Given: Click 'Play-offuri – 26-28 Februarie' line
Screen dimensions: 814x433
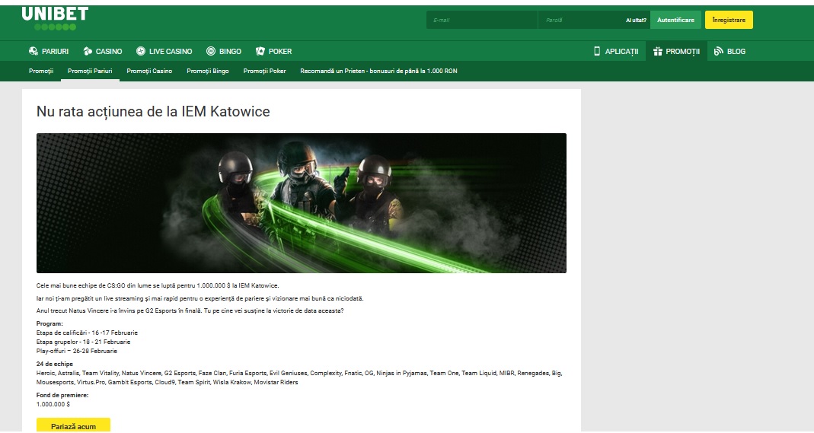Looking at the screenshot, I should pyautogui.click(x=77, y=351).
